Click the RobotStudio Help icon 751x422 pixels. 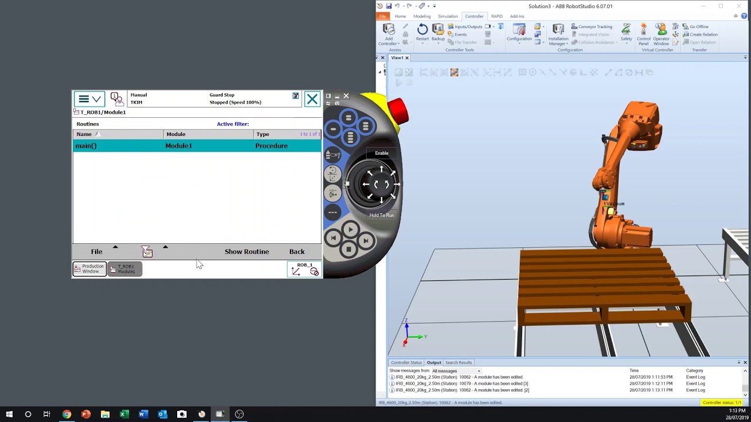click(x=745, y=16)
